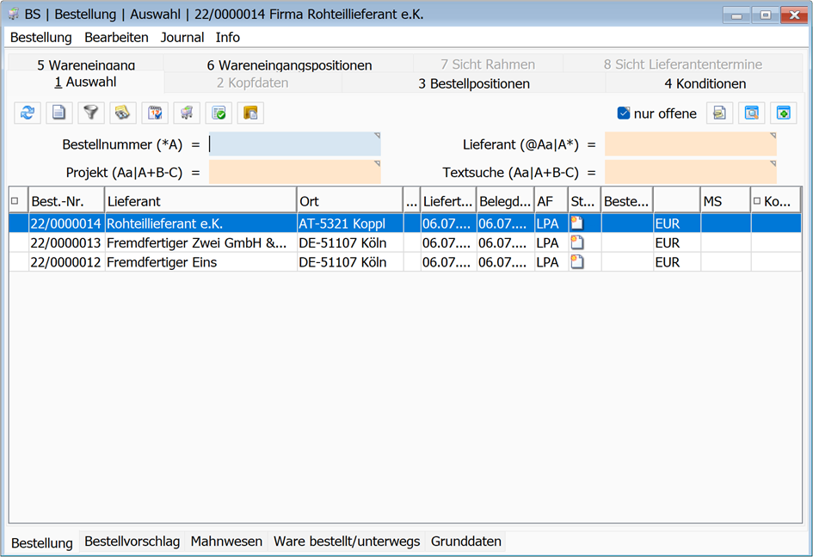
Task: Click status icon of order 22/0000013
Action: (x=577, y=243)
